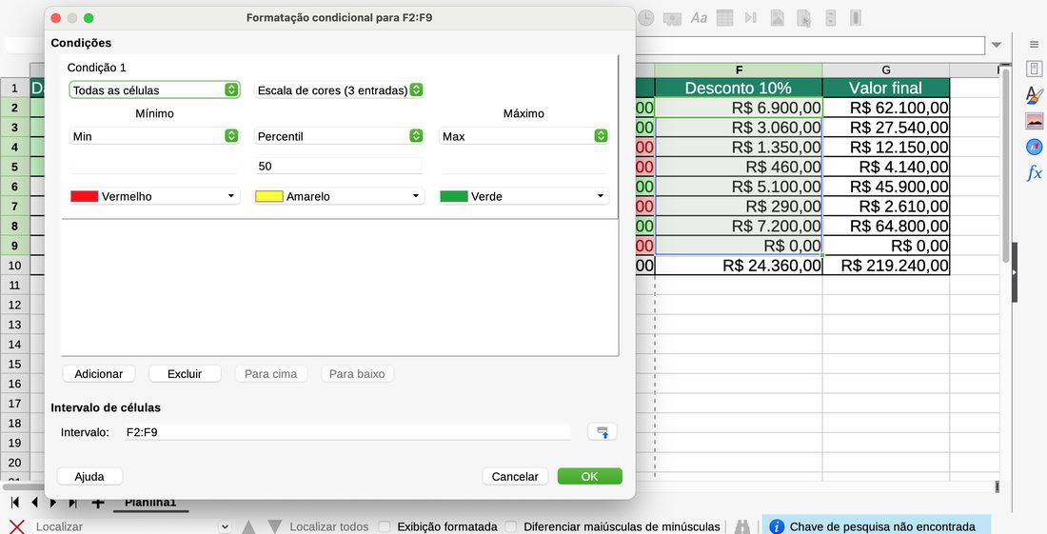Screen dimensions: 1047x534
Task: Open the Percentil type dropdown
Action: tap(339, 136)
